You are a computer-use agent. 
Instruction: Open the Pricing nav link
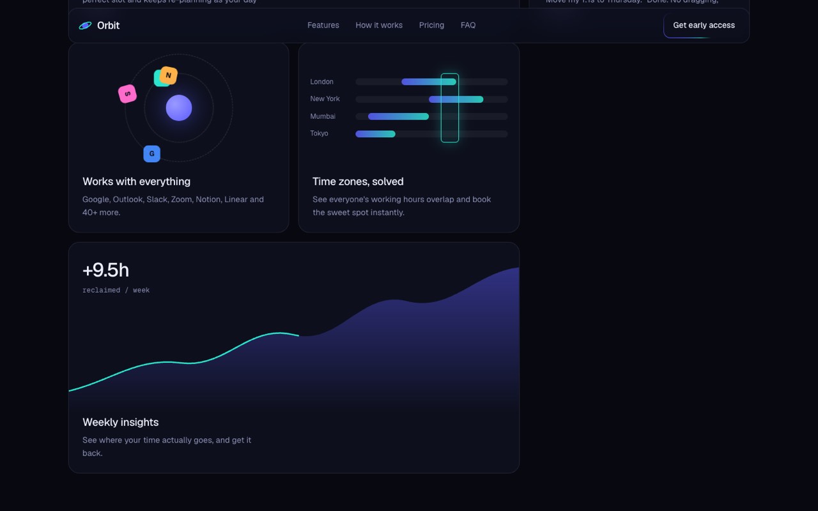pyautogui.click(x=431, y=26)
